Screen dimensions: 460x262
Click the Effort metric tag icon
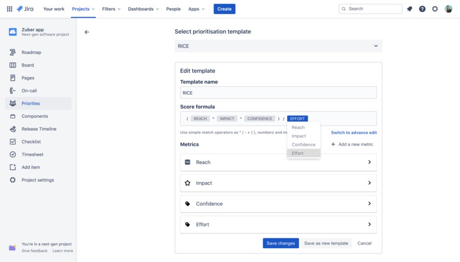click(187, 224)
